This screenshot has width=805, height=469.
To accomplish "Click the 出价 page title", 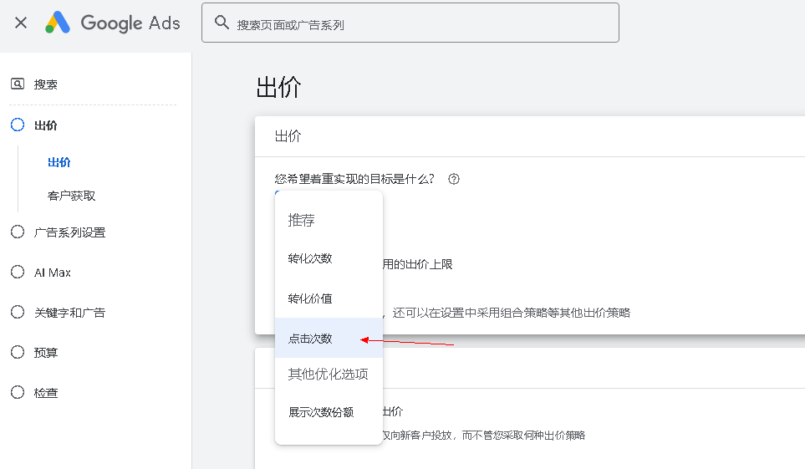I will [x=278, y=87].
